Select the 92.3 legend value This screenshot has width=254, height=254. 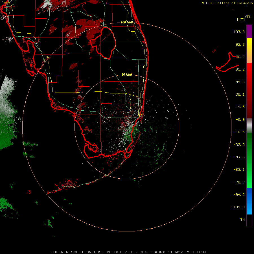(240, 44)
